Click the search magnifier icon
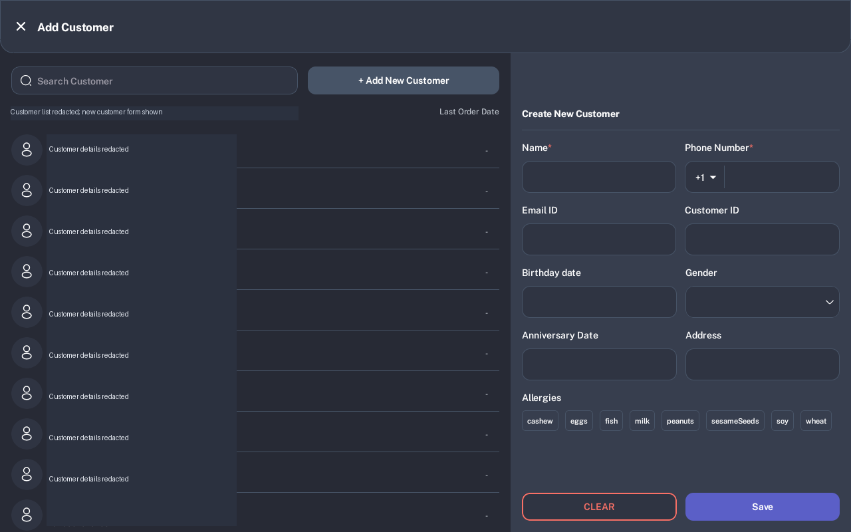This screenshot has width=851, height=532. pyautogui.click(x=26, y=80)
